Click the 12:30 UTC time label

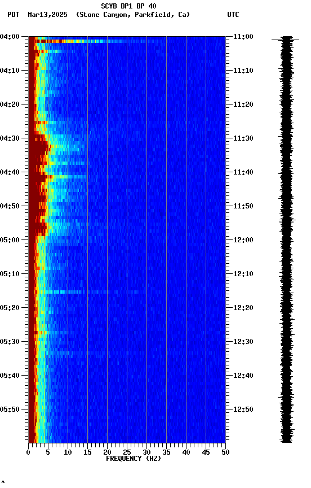click(x=243, y=342)
